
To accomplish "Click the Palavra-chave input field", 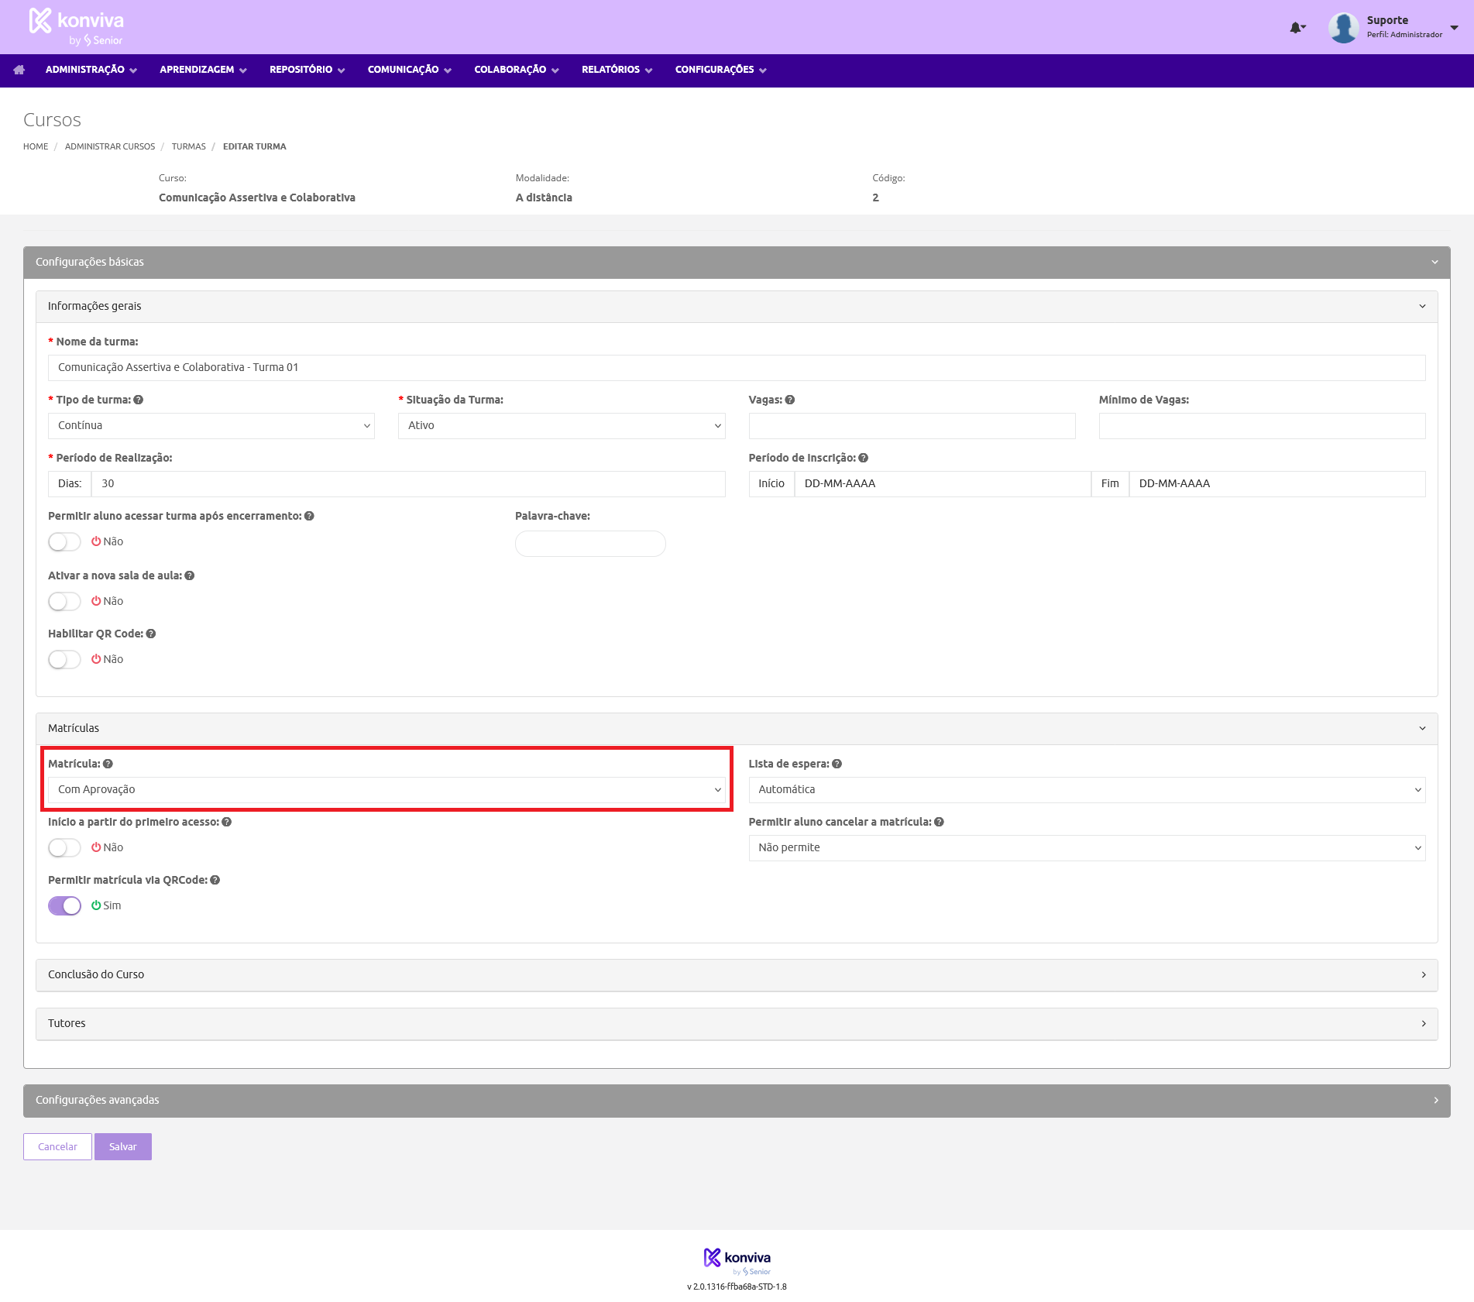I will [x=590, y=544].
